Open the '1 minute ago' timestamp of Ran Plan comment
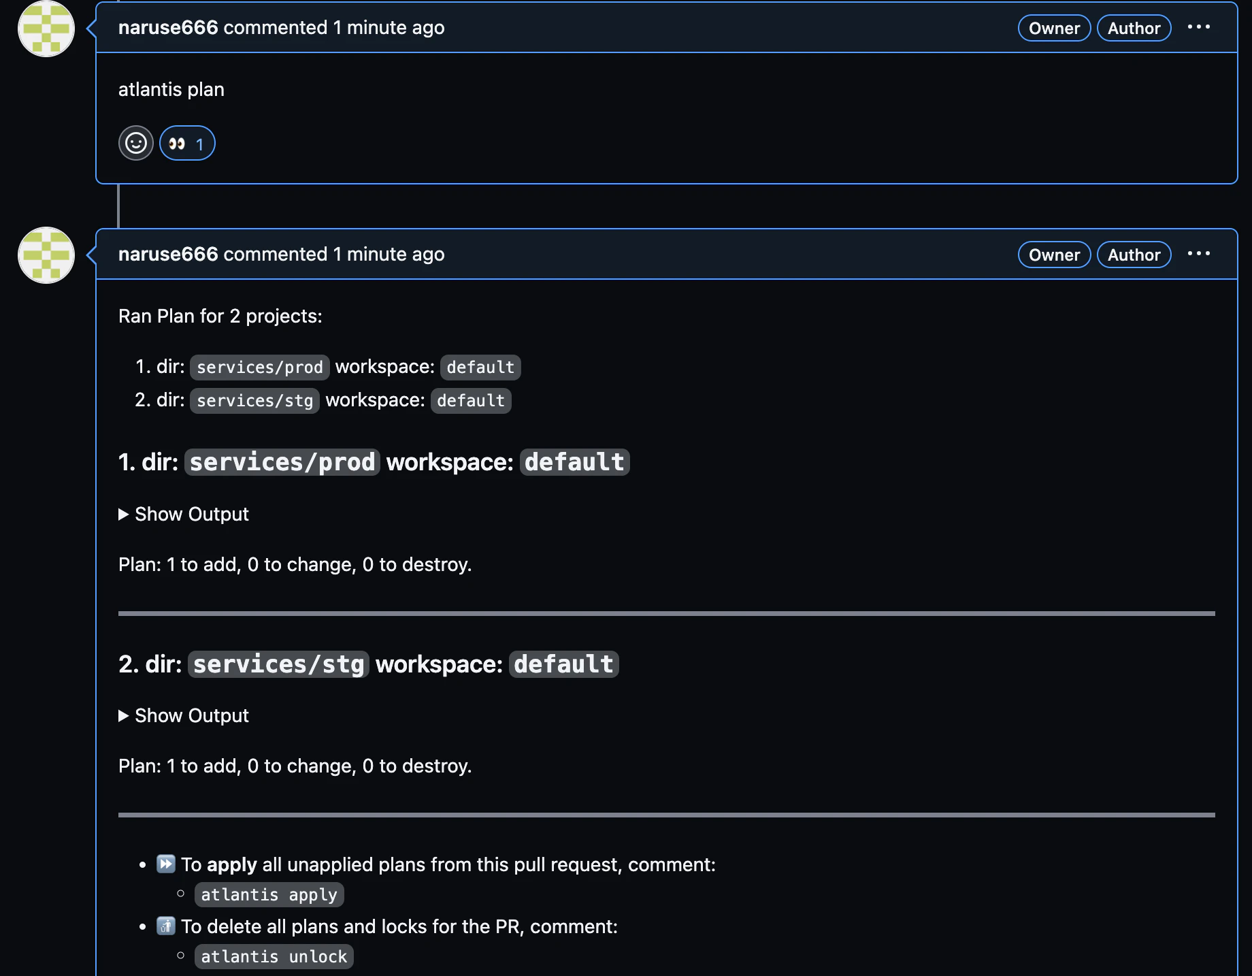The height and width of the screenshot is (976, 1252). pyautogui.click(x=389, y=254)
